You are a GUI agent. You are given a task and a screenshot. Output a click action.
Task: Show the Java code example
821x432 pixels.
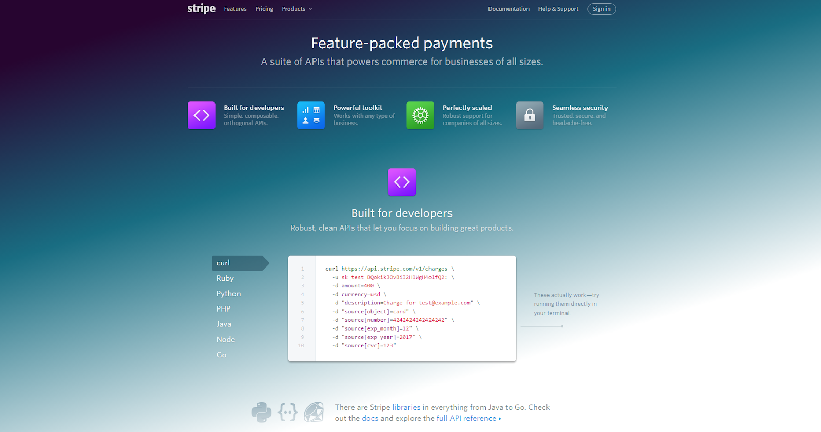tap(224, 324)
